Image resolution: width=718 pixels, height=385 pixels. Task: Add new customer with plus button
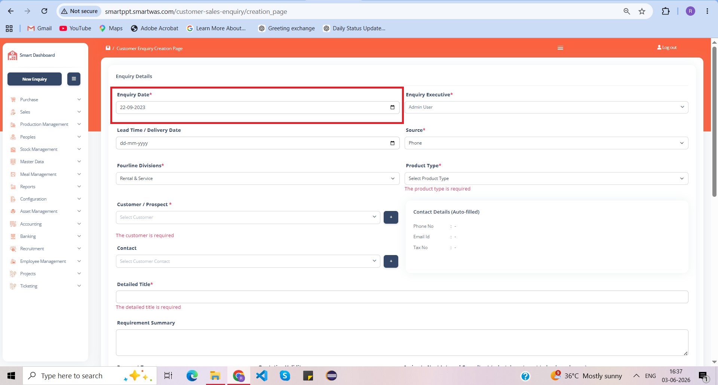pyautogui.click(x=391, y=217)
